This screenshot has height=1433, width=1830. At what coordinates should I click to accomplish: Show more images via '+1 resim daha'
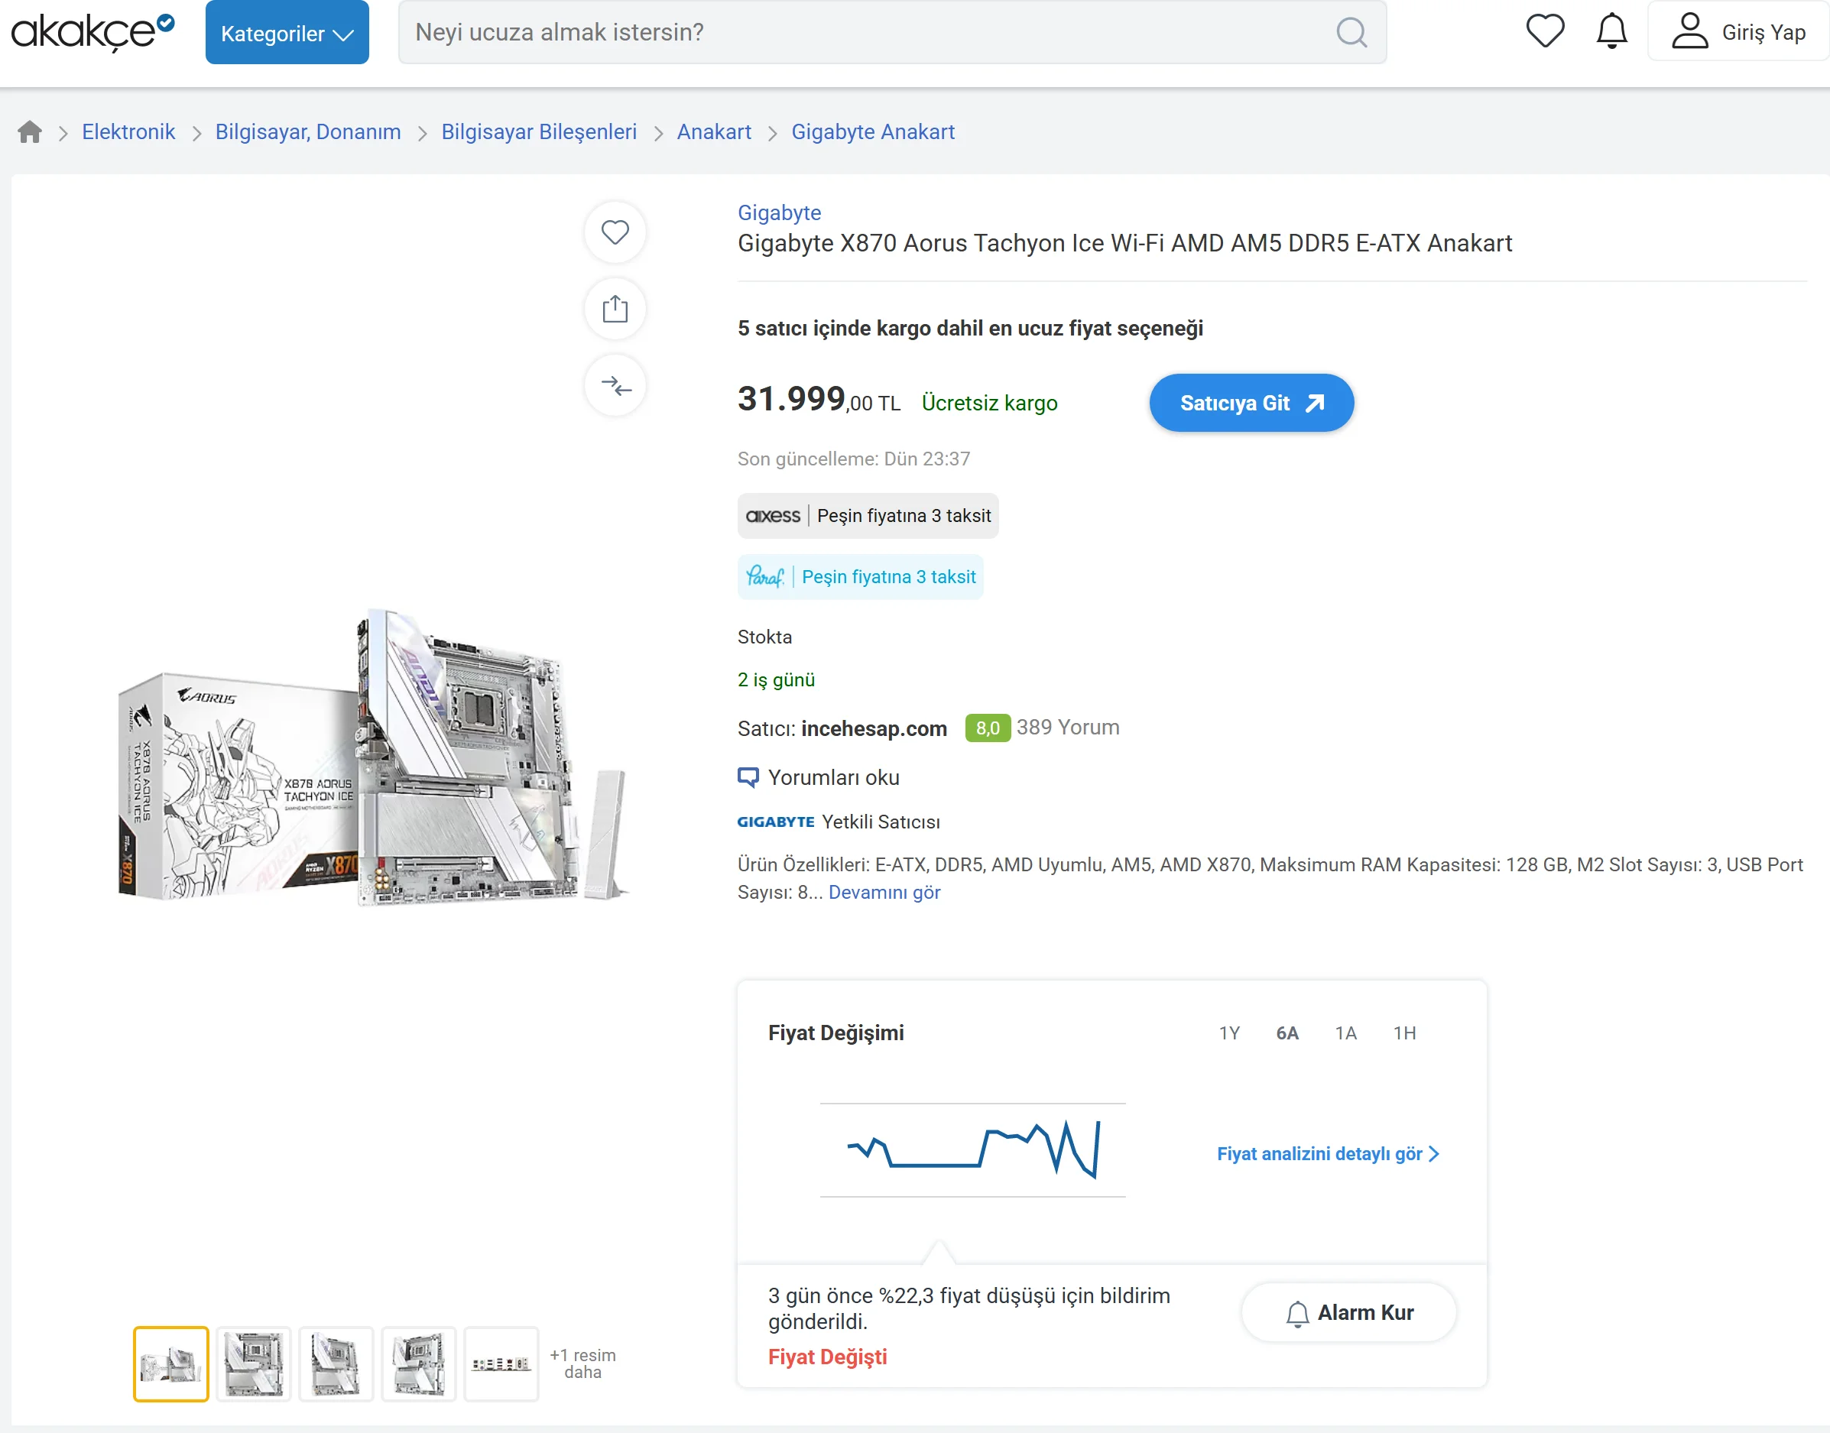coord(582,1363)
